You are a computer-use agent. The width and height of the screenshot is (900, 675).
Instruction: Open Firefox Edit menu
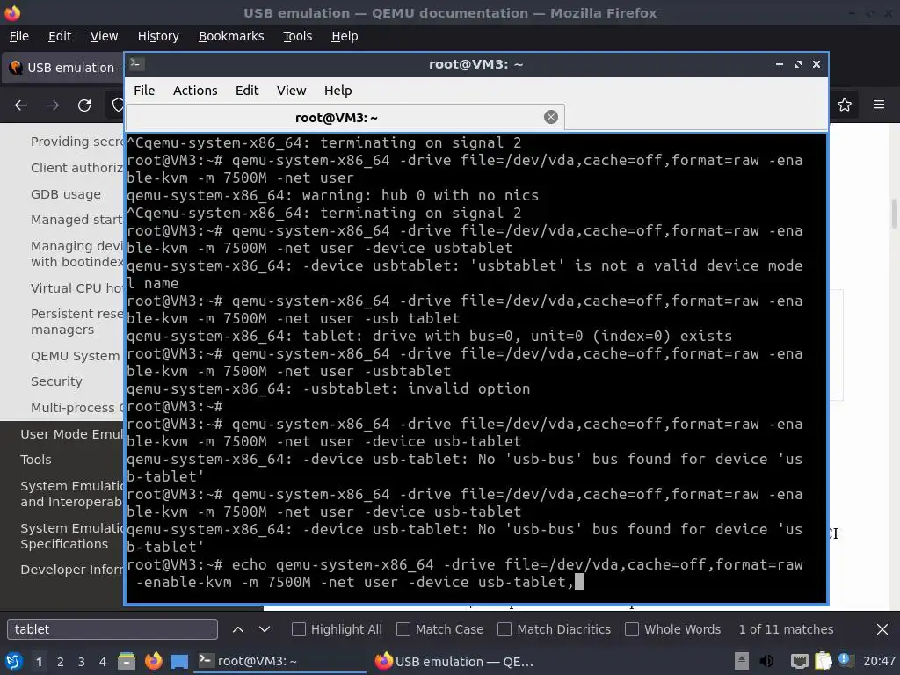click(x=60, y=36)
